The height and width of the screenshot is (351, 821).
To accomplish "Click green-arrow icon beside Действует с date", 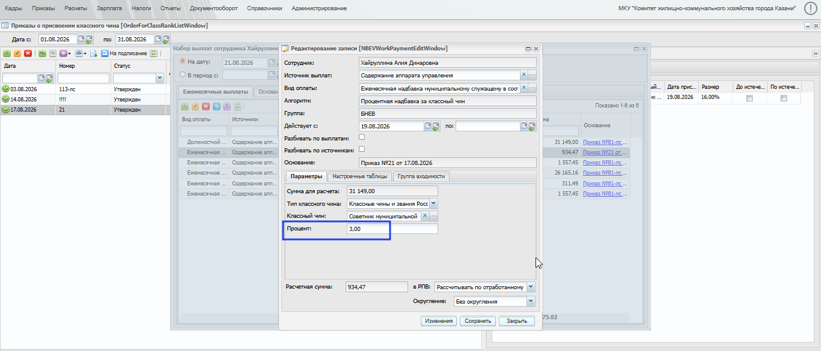I will (436, 127).
